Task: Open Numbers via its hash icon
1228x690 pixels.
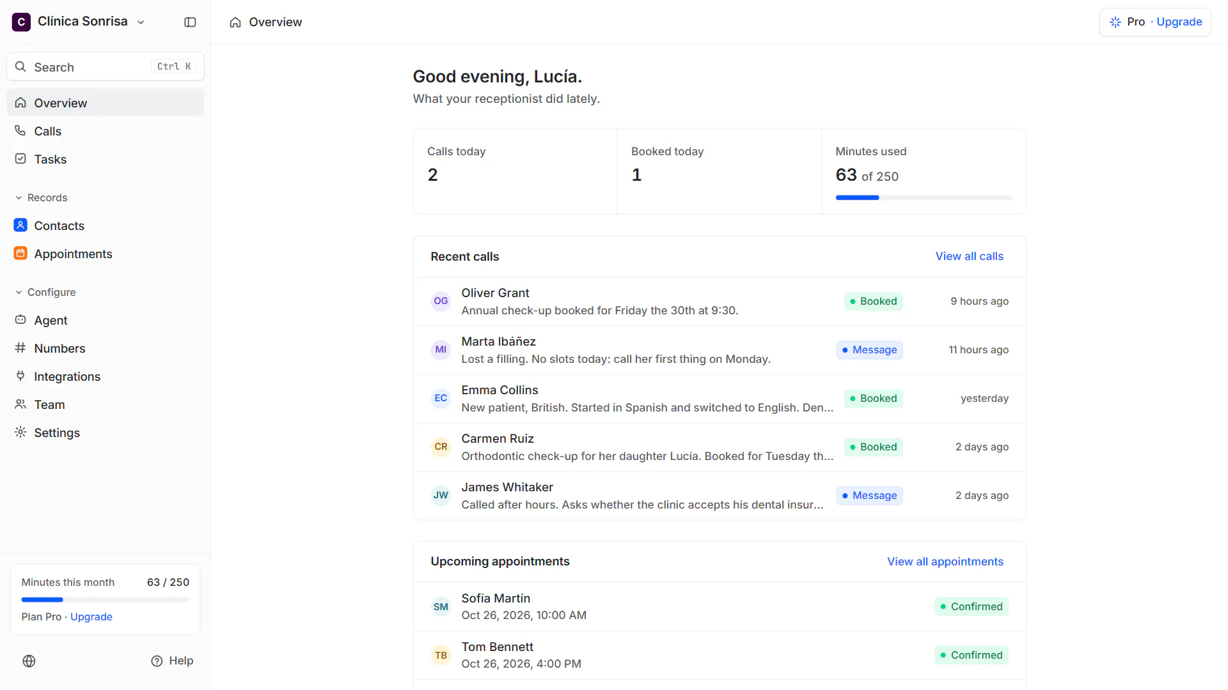Action: click(x=20, y=348)
